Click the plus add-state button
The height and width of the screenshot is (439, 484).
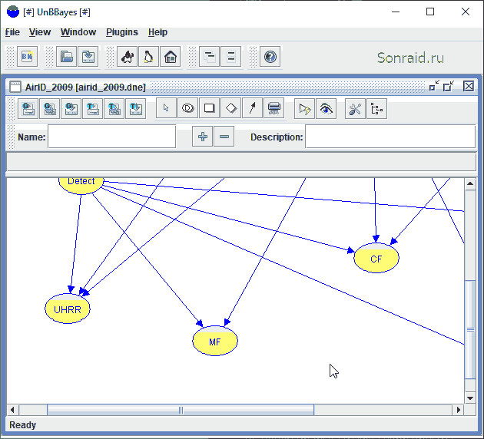[x=203, y=137]
